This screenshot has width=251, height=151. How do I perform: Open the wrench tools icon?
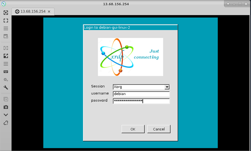coord(6,87)
